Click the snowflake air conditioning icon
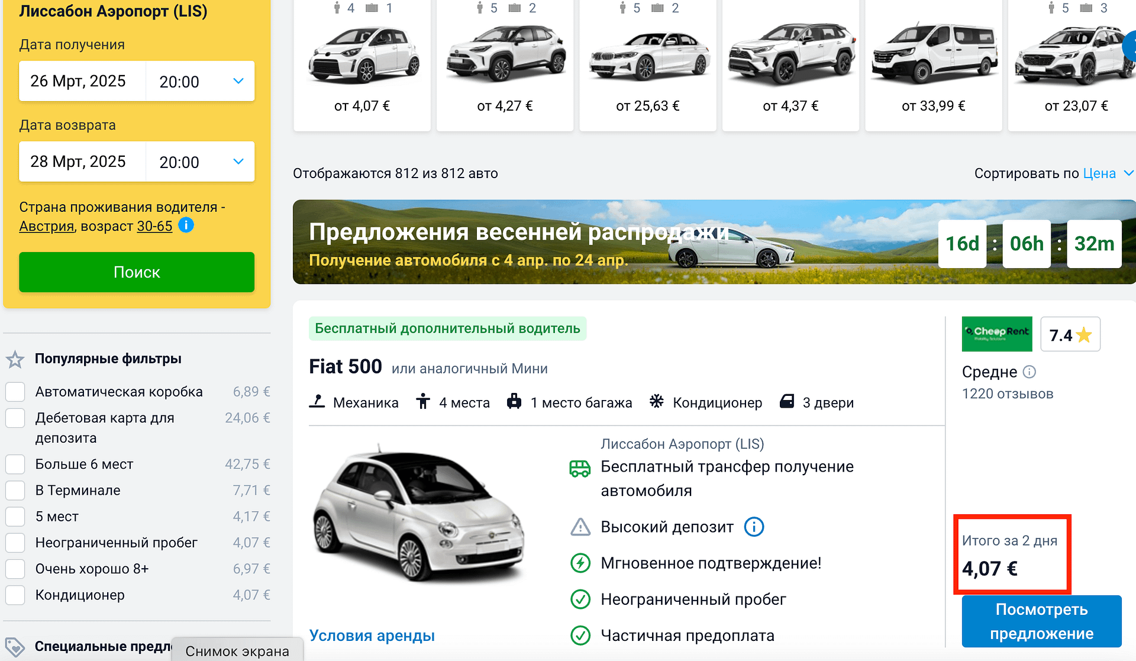The width and height of the screenshot is (1136, 661). point(657,401)
